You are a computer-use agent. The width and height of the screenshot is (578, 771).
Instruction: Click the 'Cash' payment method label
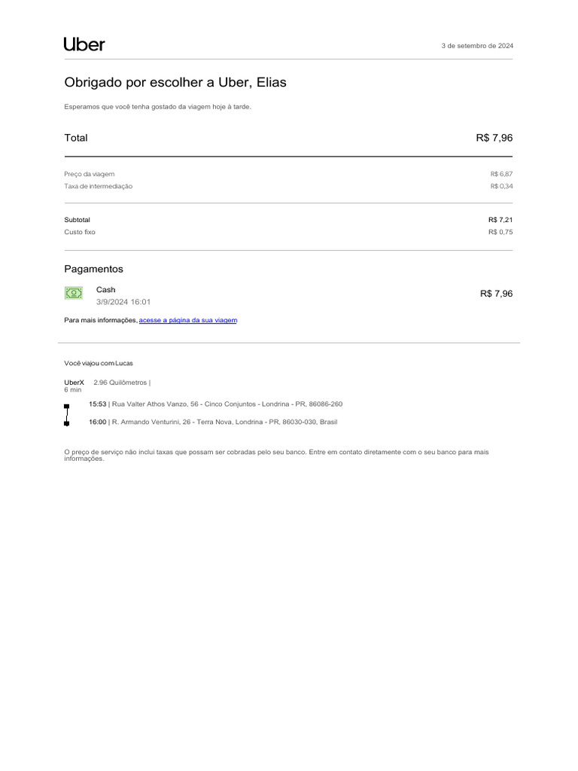(x=106, y=290)
